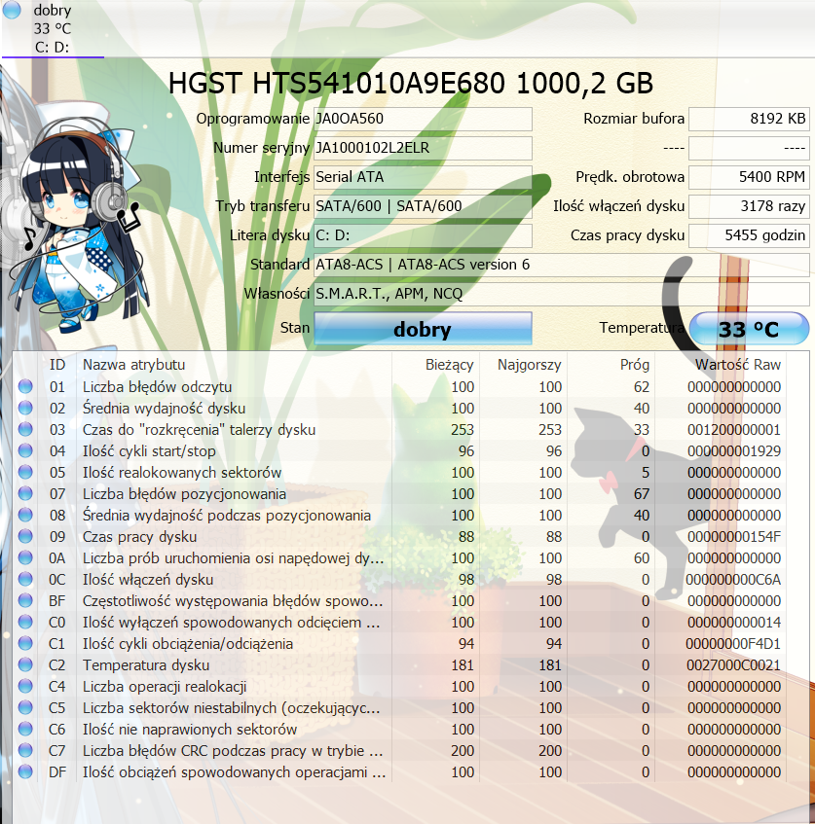
Task: Click the status orb of attribute 03
Action: 25,430
